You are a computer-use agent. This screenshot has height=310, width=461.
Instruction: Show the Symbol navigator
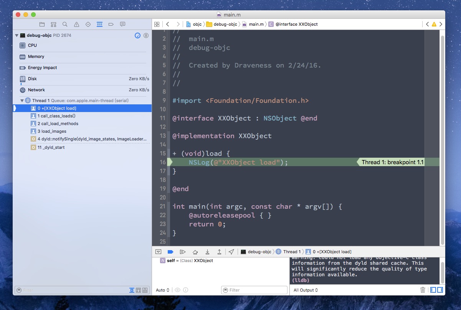53,24
